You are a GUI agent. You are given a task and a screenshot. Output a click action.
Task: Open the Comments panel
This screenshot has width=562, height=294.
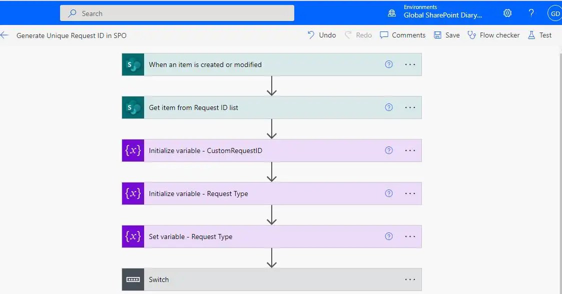pos(402,35)
